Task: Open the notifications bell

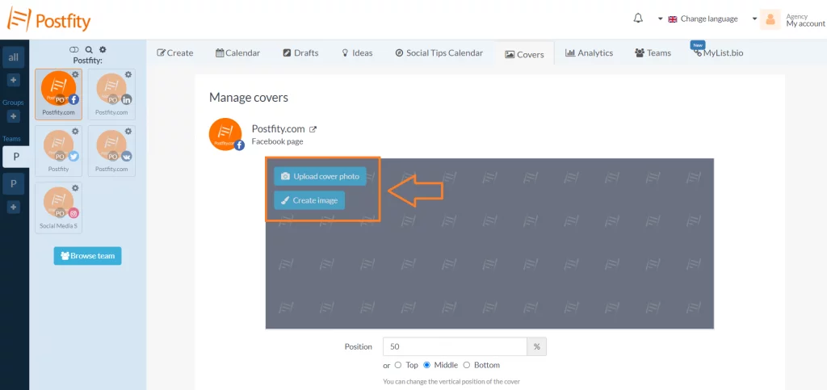Action: point(638,19)
